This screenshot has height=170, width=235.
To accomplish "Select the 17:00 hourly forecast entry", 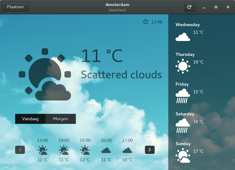I will pos(127,150).
